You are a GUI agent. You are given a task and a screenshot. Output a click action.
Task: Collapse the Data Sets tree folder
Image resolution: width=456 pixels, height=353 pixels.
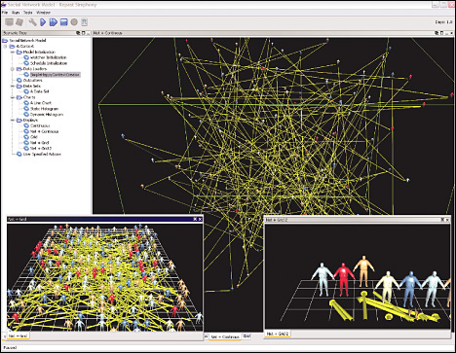13,86
